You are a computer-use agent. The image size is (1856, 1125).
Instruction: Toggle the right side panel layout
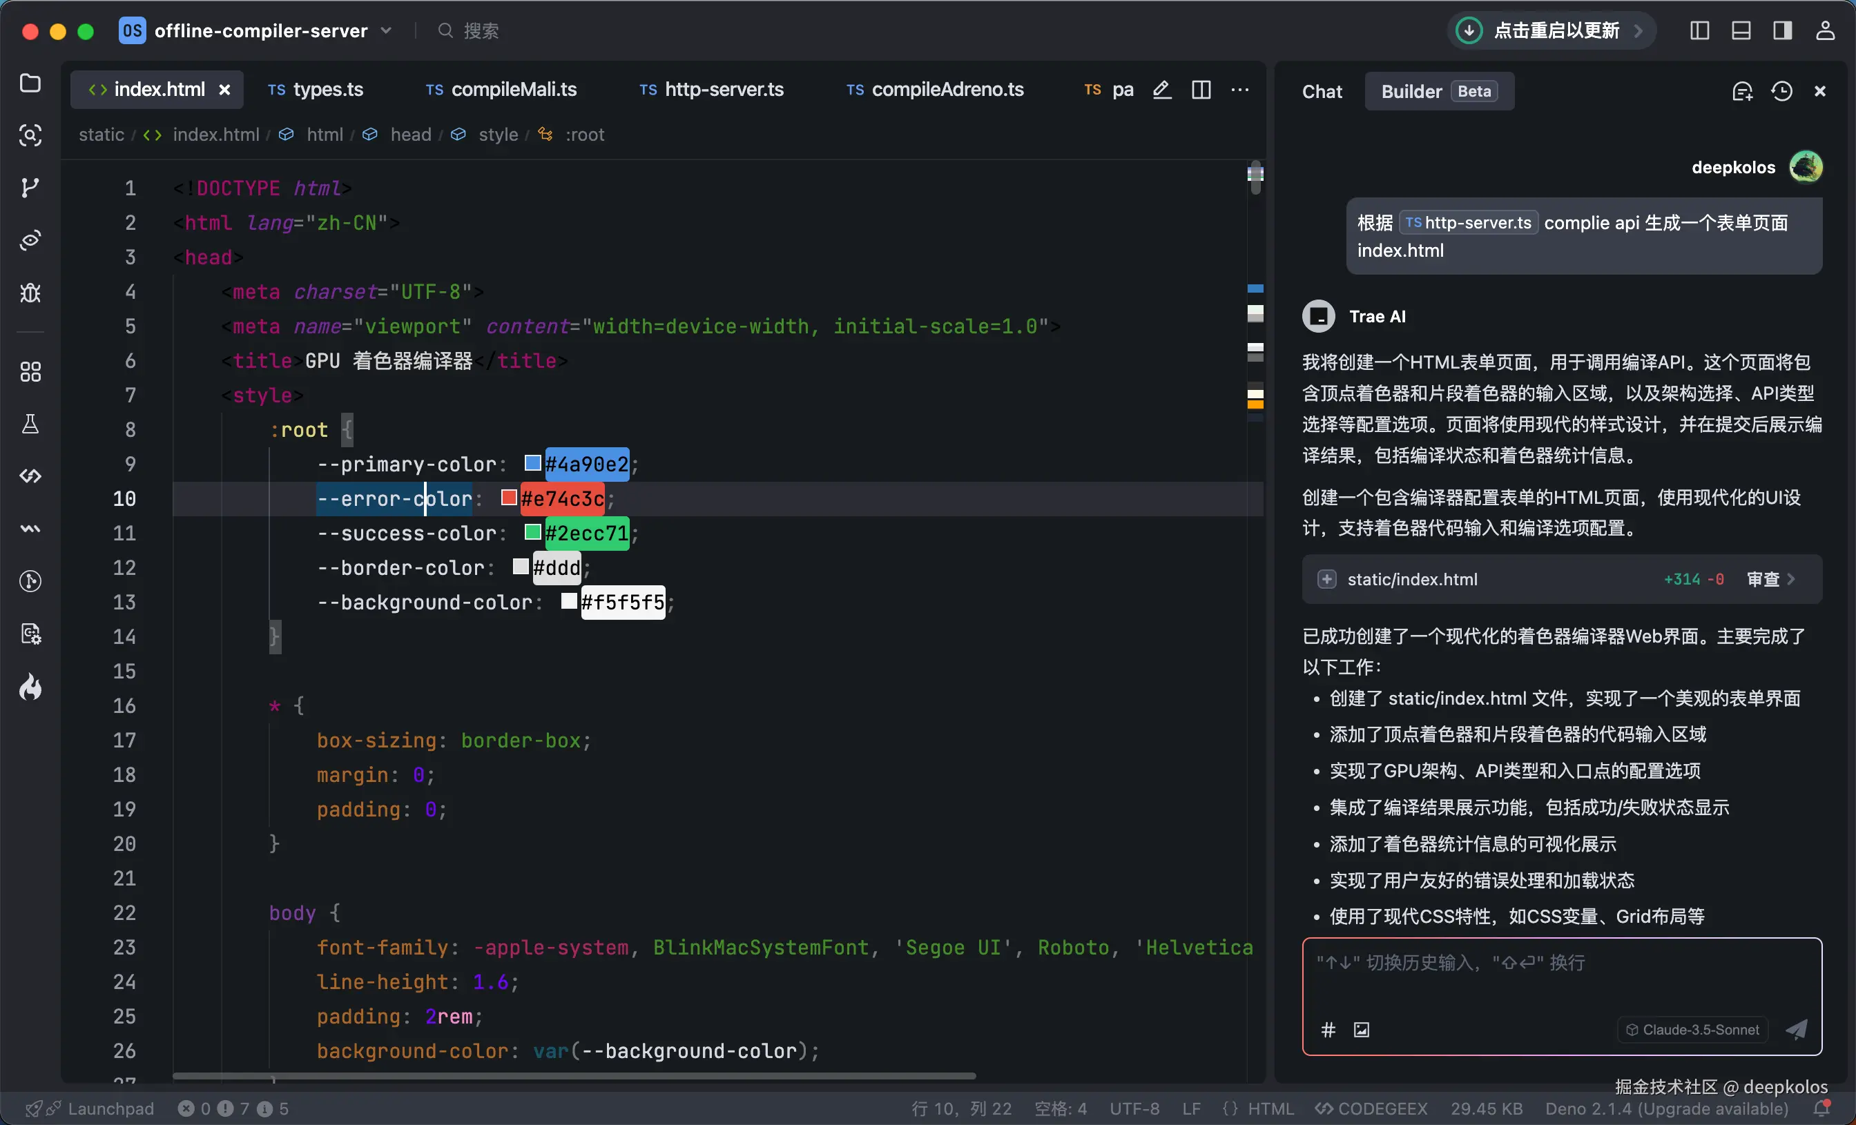click(x=1782, y=30)
